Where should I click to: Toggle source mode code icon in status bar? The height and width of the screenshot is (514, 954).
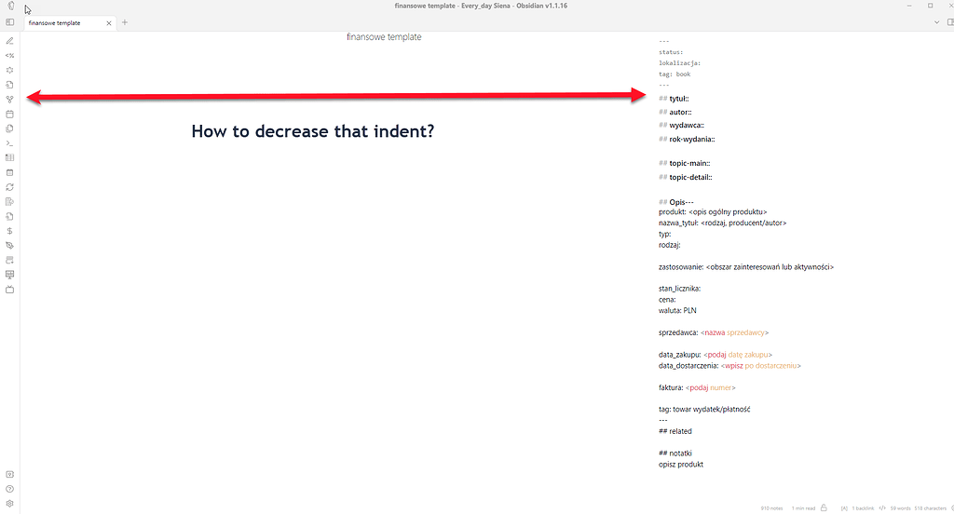(882, 507)
